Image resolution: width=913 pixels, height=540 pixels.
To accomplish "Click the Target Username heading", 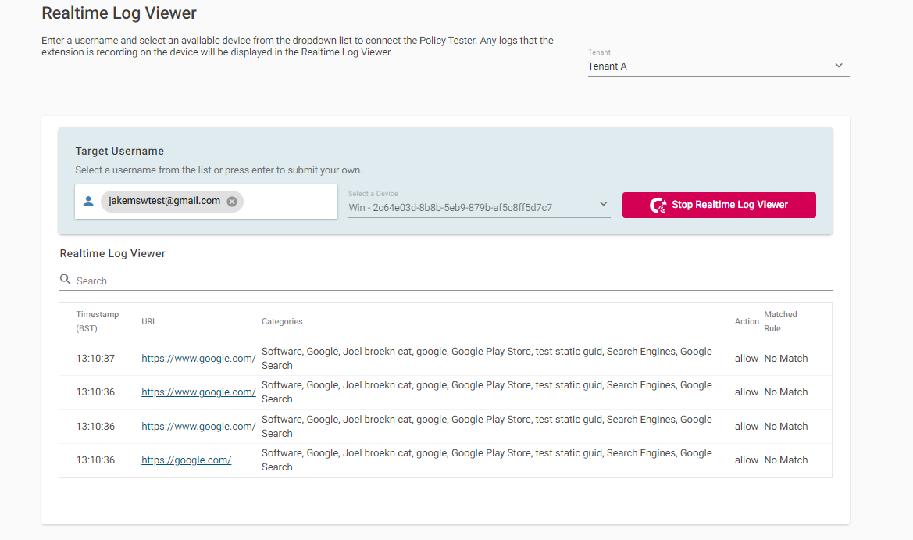I will tap(119, 151).
